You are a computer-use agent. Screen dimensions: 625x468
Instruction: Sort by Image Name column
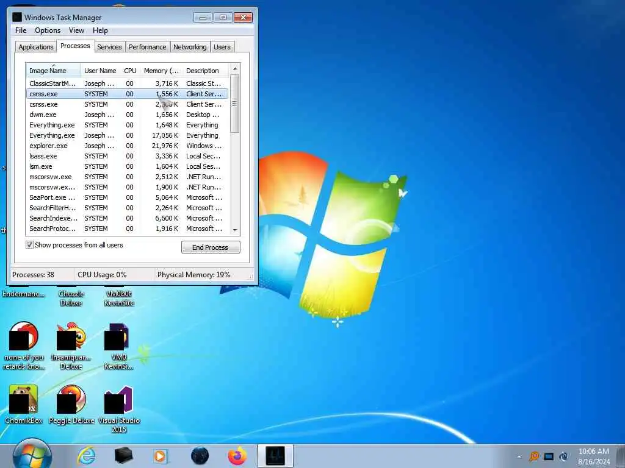54,71
